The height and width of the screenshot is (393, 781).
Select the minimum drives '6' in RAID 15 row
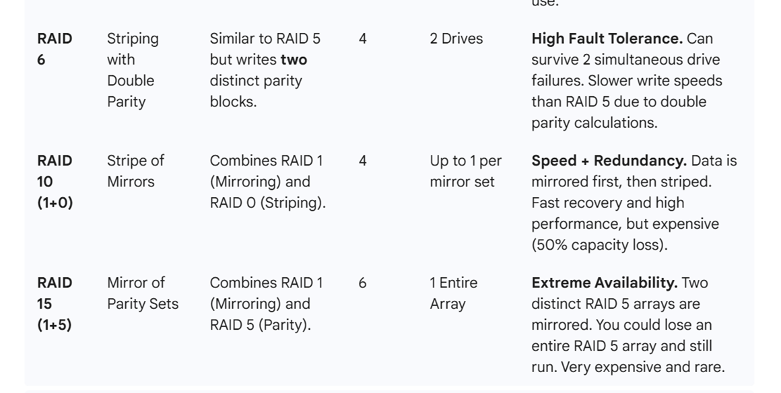(x=363, y=283)
